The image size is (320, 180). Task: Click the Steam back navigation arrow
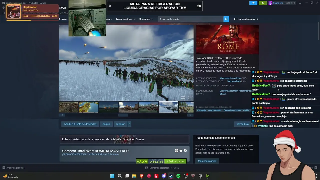pyautogui.click(x=3, y=8)
